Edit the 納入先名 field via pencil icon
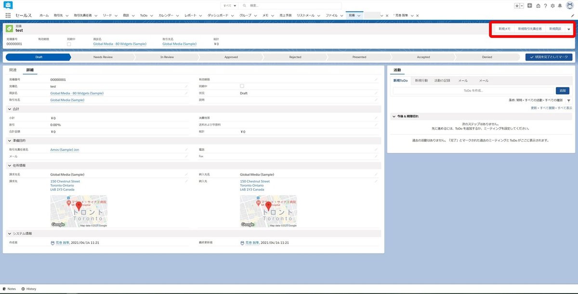 tap(376, 174)
